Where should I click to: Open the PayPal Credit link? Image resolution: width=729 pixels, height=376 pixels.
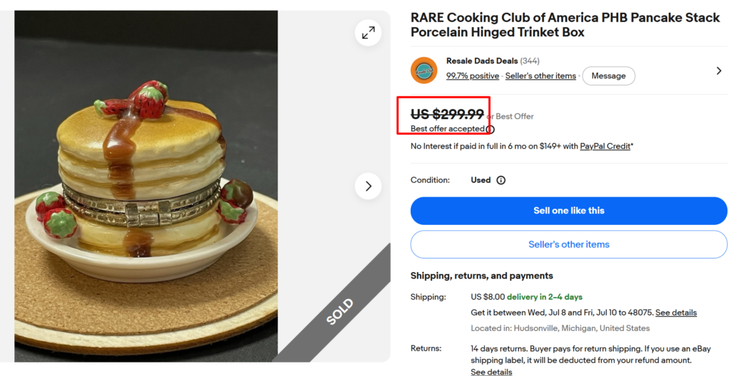[x=605, y=146]
